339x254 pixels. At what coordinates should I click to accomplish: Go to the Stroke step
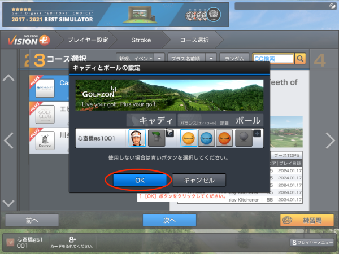pos(141,40)
